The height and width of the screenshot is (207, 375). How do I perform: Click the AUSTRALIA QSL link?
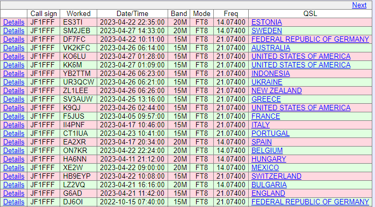(x=271, y=48)
